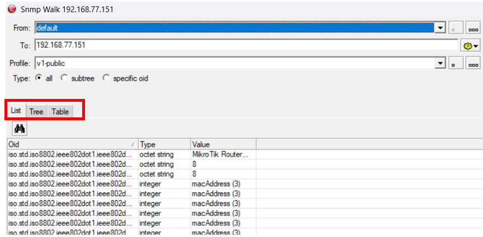The height and width of the screenshot is (237, 483).
Task: Click the binoculars find icon
Action: tap(20, 129)
